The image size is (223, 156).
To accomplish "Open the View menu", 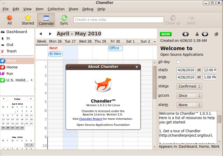I will tap(27, 9).
